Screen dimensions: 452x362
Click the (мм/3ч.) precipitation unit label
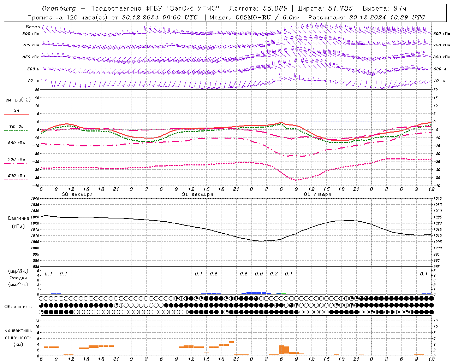(18, 271)
